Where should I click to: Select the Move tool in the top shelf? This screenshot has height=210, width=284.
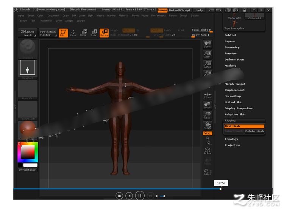coord(84,33)
